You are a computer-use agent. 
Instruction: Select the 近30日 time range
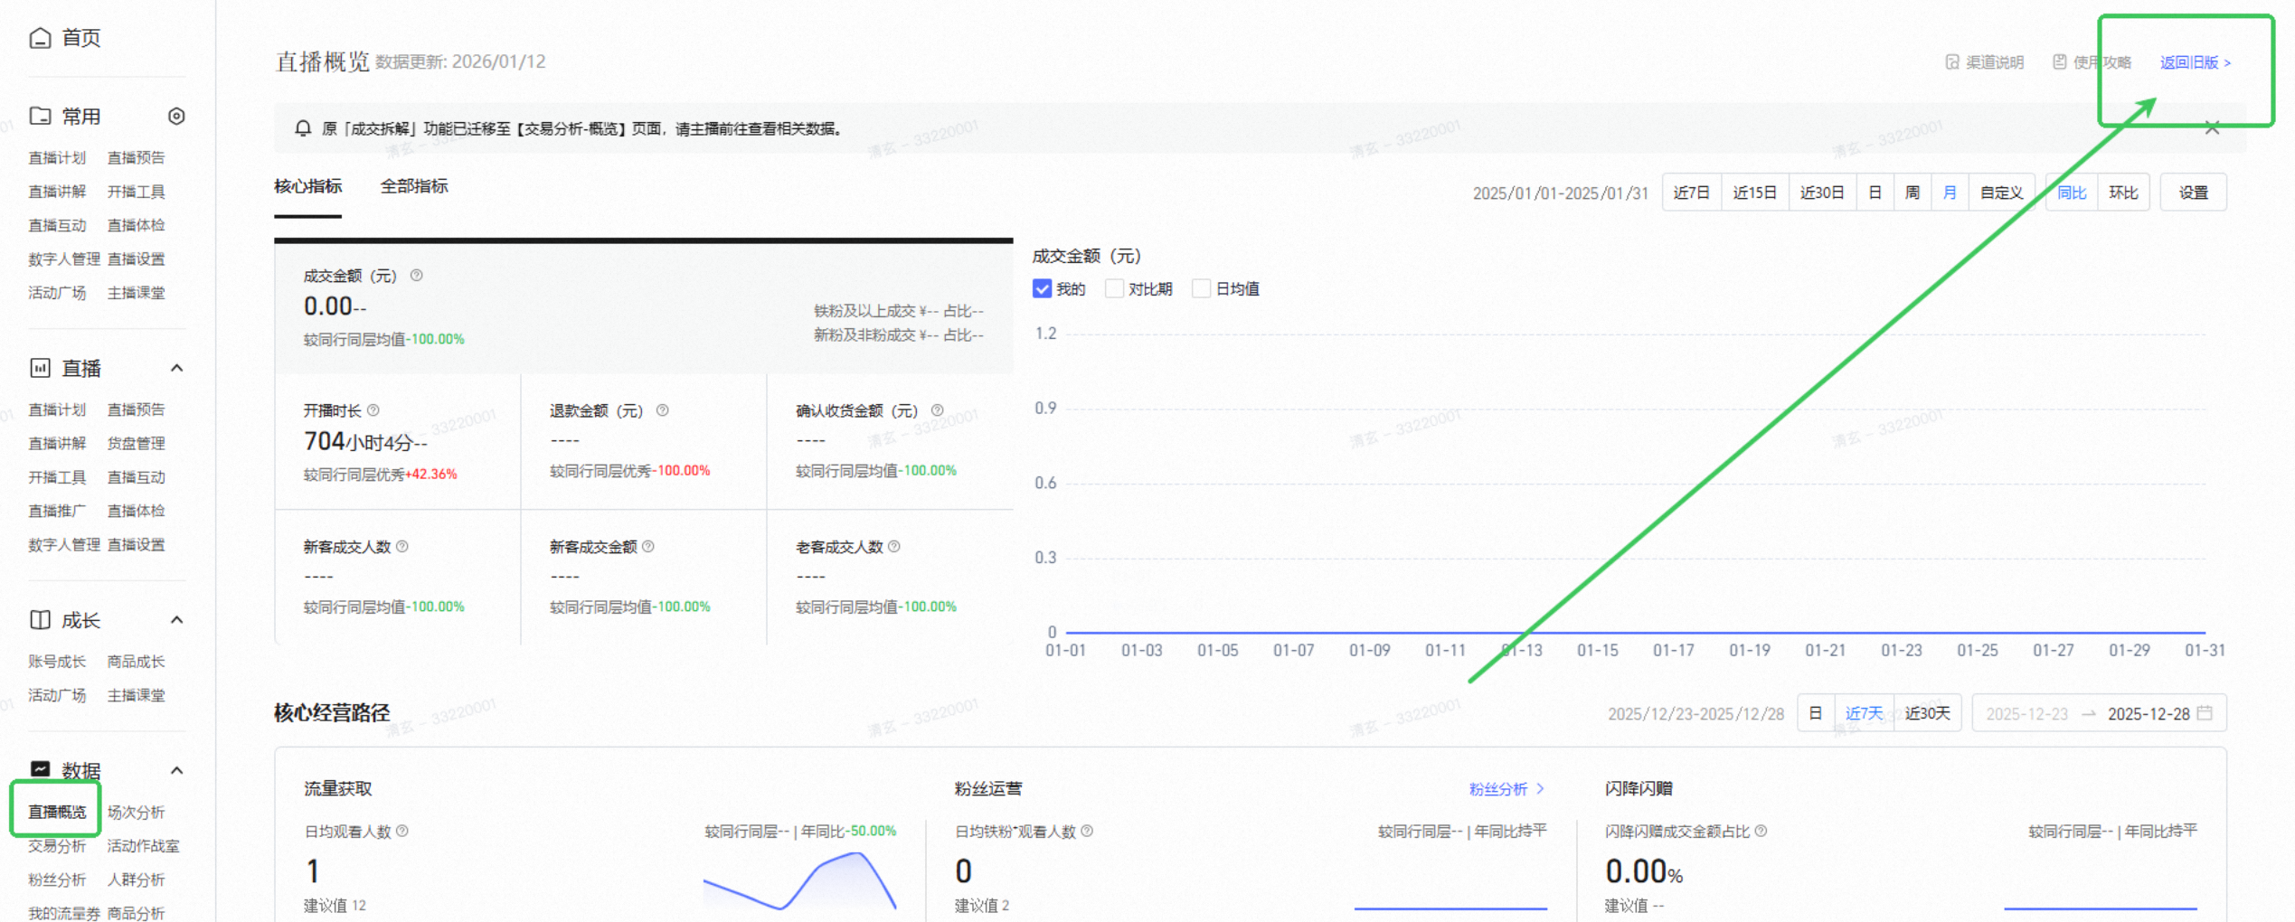1822,193
